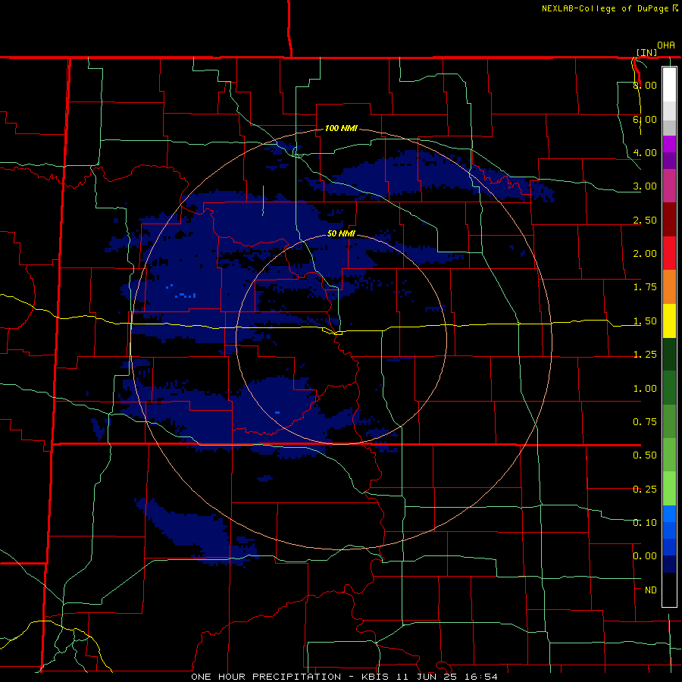Click the magenta-pink swatch in the color scale

click(x=669, y=186)
